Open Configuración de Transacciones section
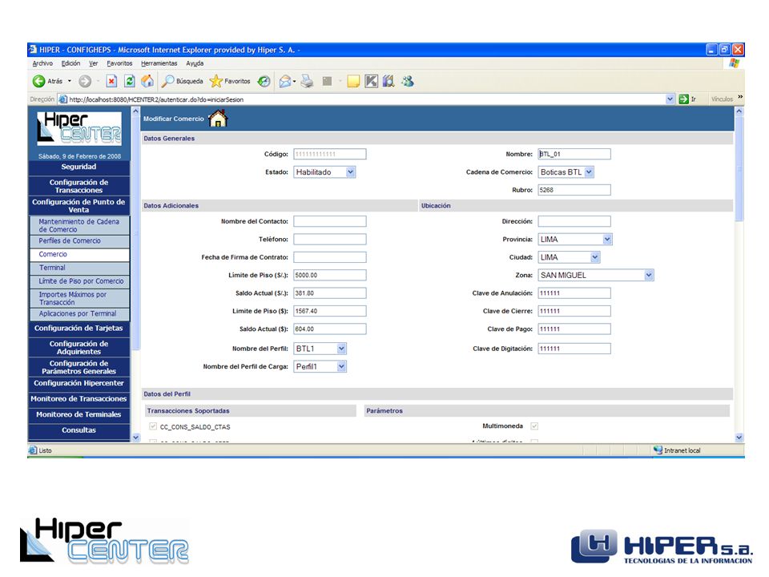 pos(79,186)
